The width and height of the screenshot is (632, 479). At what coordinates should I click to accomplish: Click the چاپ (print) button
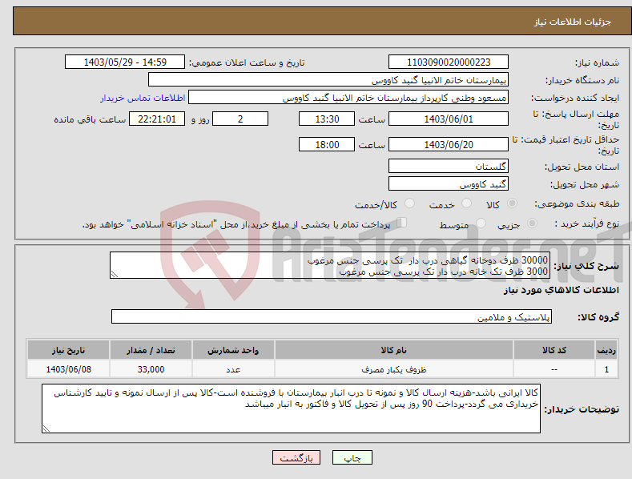coord(352,457)
